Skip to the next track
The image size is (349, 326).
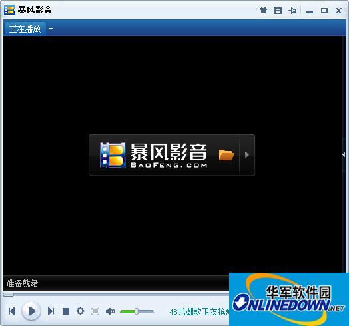pyautogui.click(x=51, y=311)
